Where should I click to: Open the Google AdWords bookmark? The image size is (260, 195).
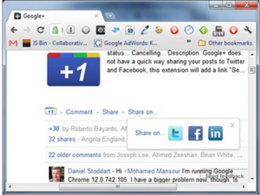coord(126,43)
